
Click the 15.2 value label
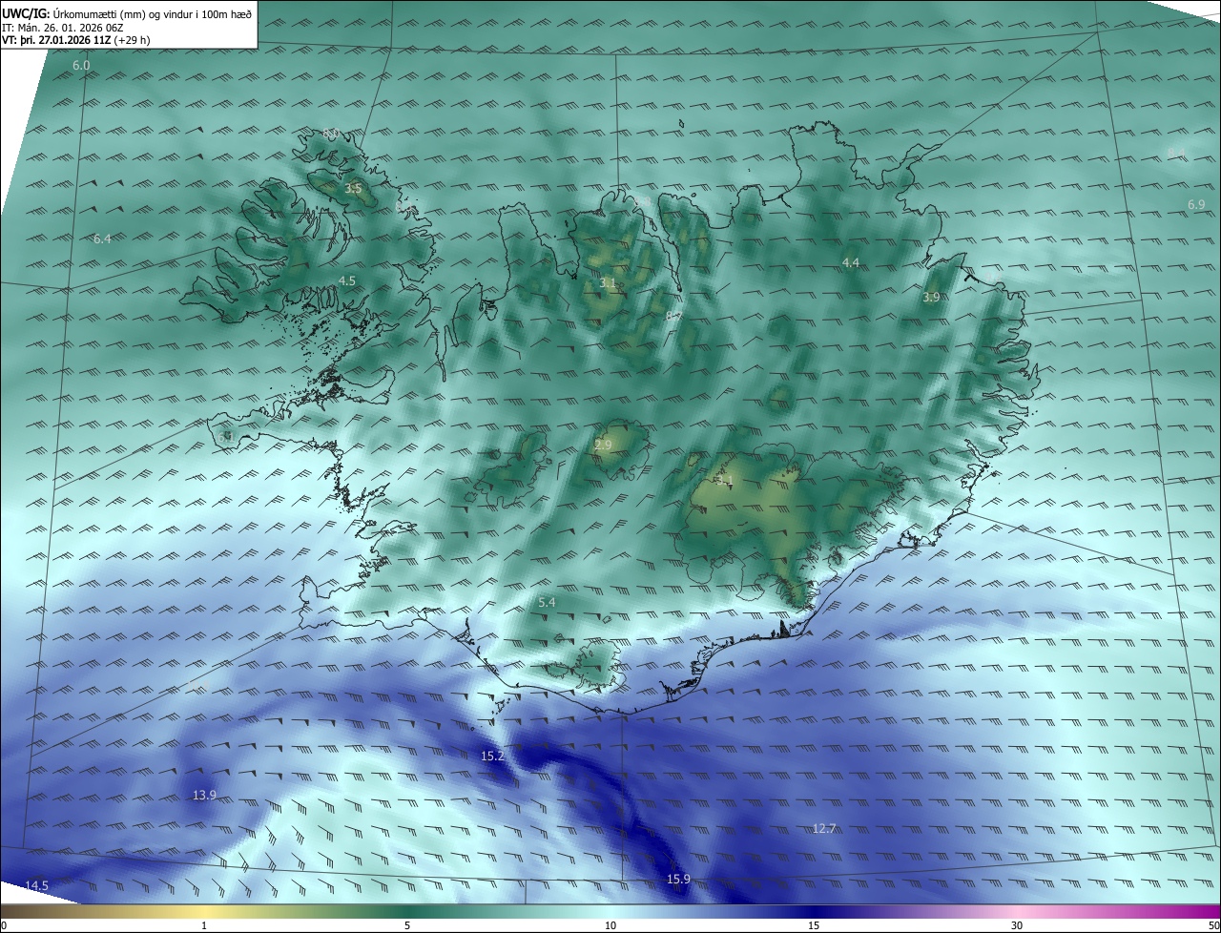click(x=492, y=756)
